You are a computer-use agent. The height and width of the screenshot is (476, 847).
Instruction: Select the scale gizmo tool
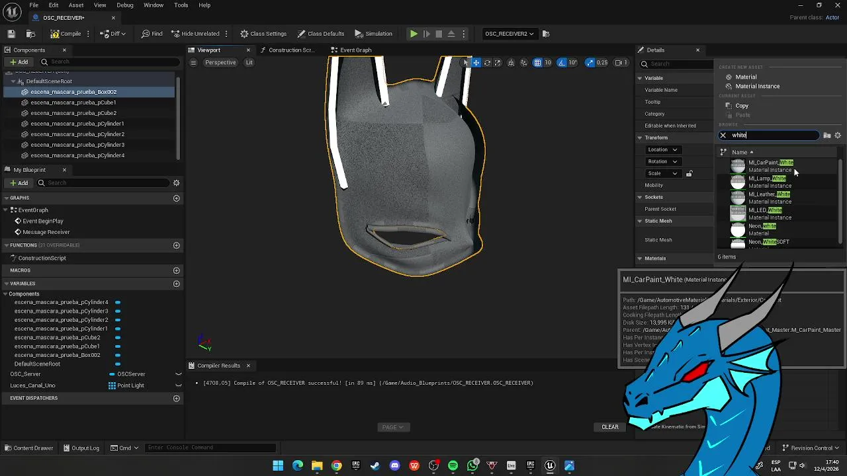(498, 63)
